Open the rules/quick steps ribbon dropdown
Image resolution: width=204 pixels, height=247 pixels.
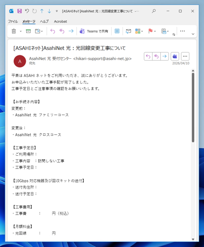(x=165, y=31)
